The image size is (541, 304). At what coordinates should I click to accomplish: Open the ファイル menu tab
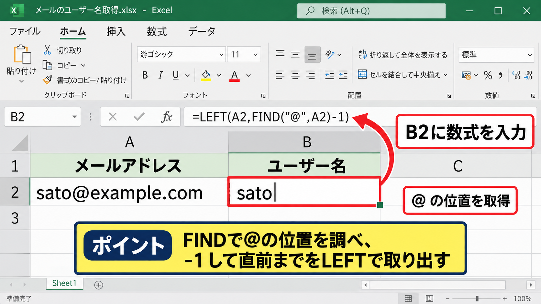[25, 31]
